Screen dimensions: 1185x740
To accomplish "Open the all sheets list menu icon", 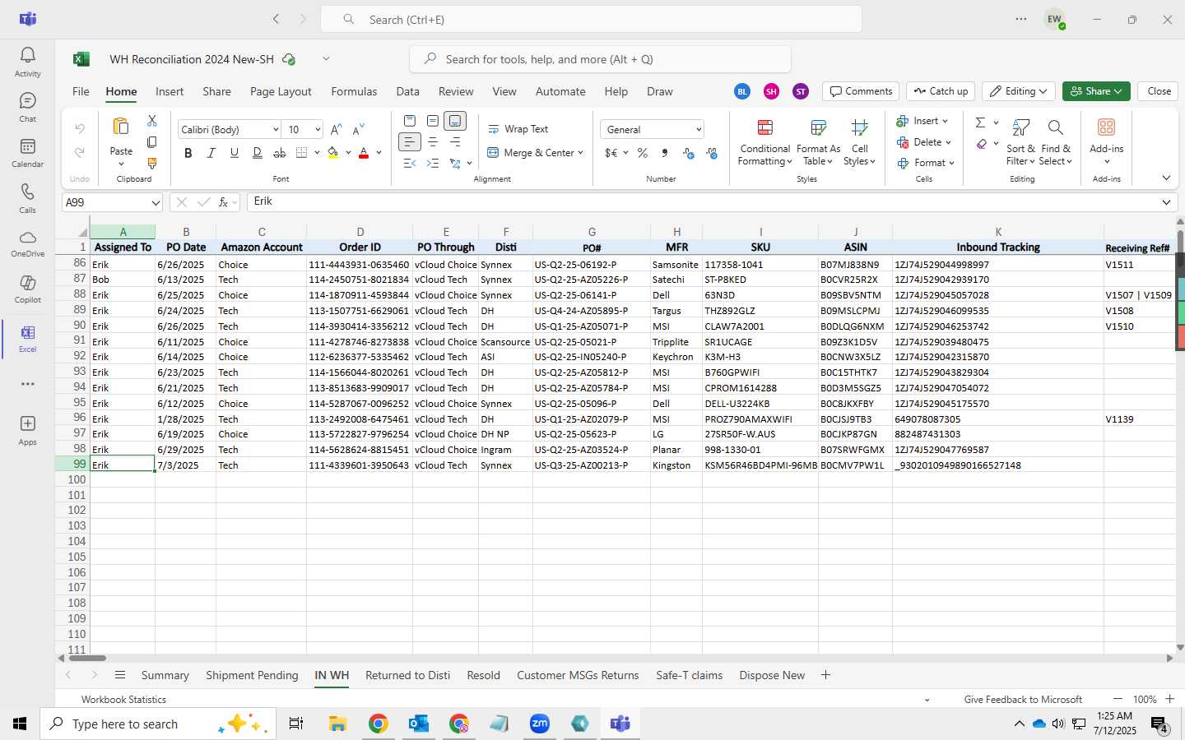I will pos(120,675).
